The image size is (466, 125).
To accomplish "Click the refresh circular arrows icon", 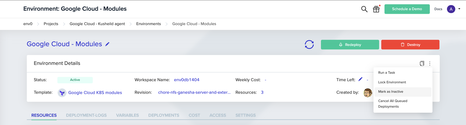I will pyautogui.click(x=309, y=45).
